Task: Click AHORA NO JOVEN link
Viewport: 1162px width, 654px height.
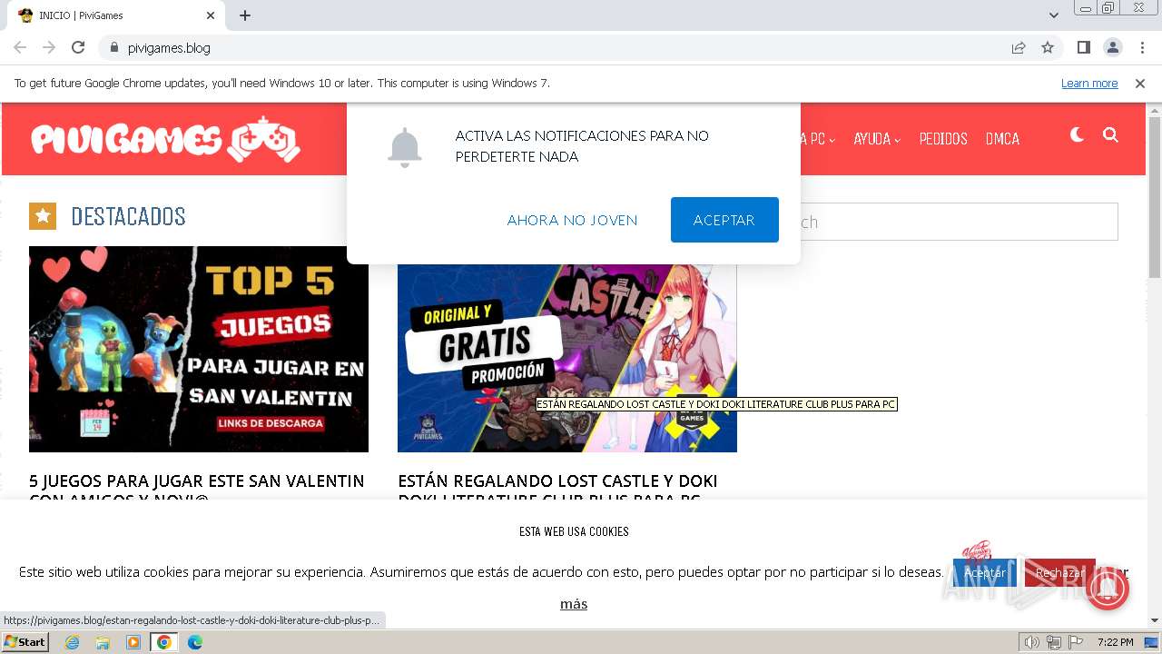Action: [x=572, y=220]
